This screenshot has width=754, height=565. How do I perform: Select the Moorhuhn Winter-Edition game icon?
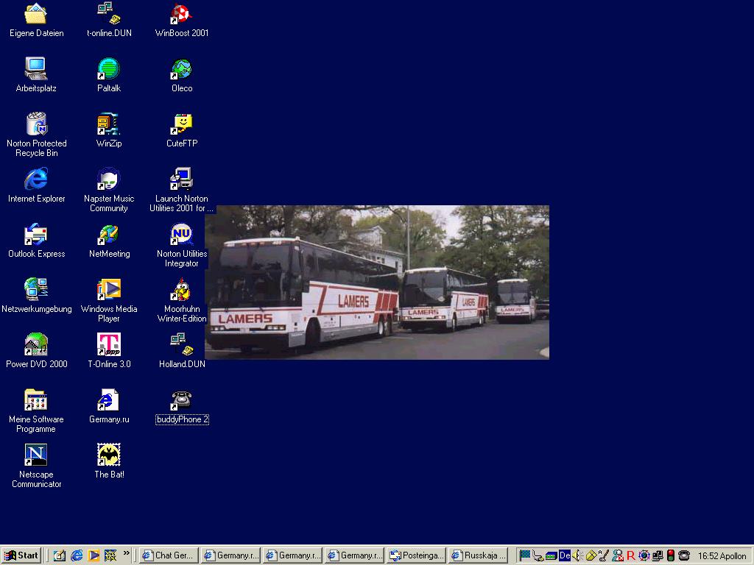pos(181,289)
